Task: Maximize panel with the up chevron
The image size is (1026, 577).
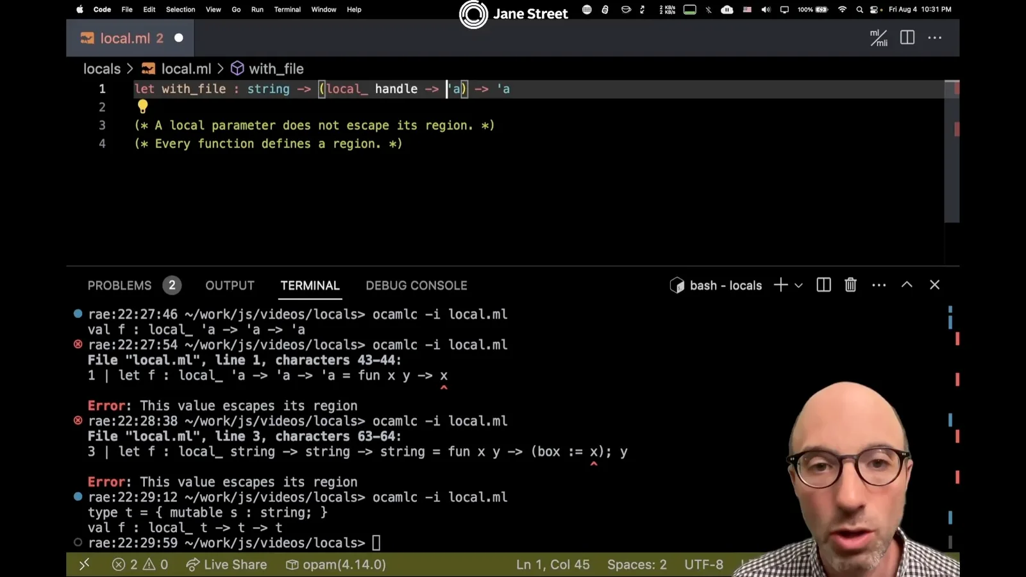Action: click(x=907, y=285)
